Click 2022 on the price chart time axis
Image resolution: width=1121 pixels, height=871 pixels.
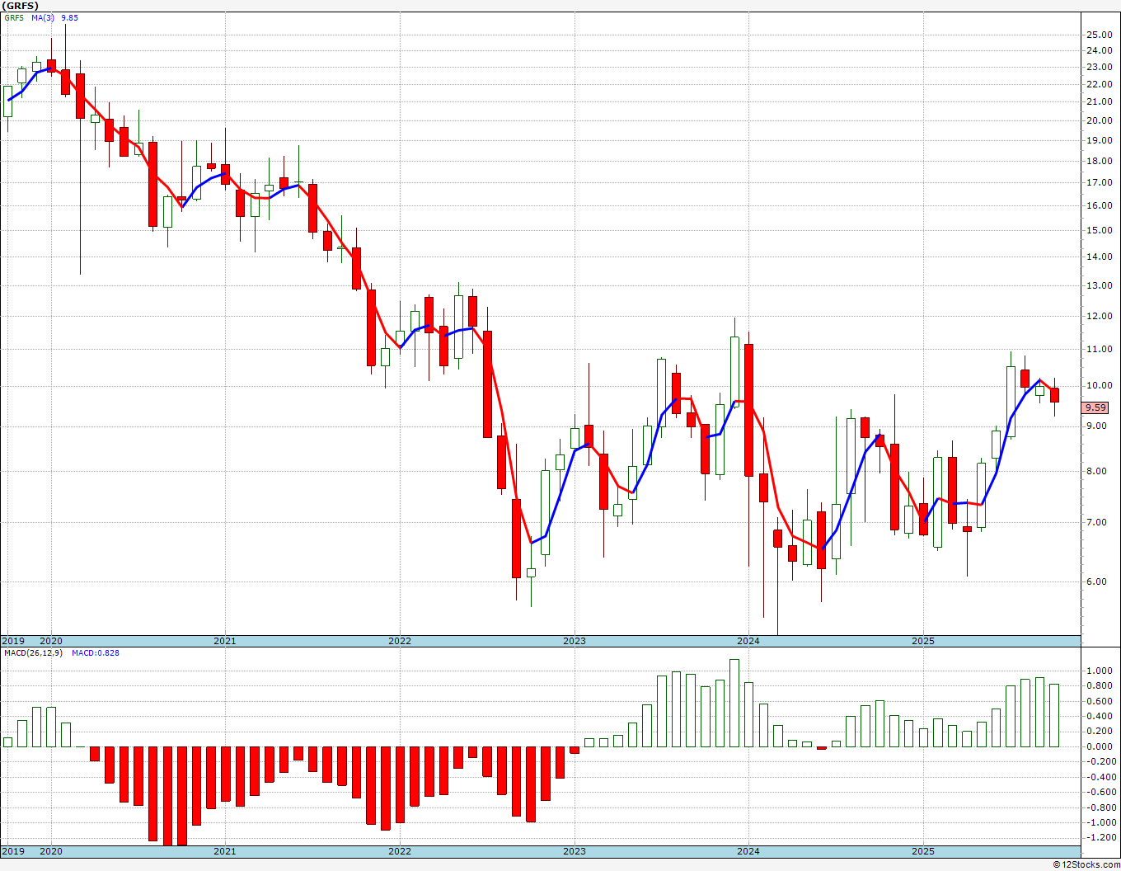point(400,641)
